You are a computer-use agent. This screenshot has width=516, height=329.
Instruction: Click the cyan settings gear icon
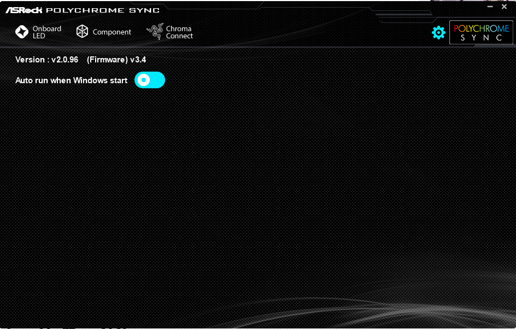point(438,33)
